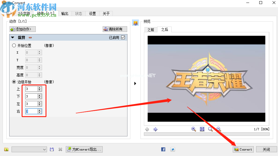The width and height of the screenshot is (278, 156).
Task: Click the save preset floppy icon
Action: [52, 149]
